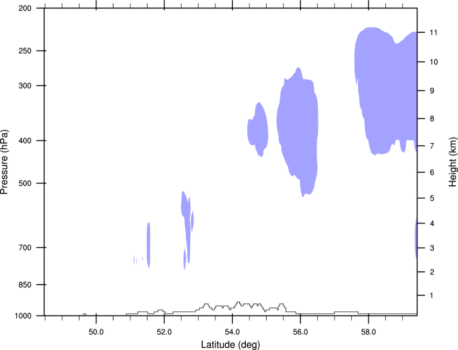Image resolution: width=458 pixels, height=350 pixels.
Task: Click latitude label 56.0
Action: [300, 332]
